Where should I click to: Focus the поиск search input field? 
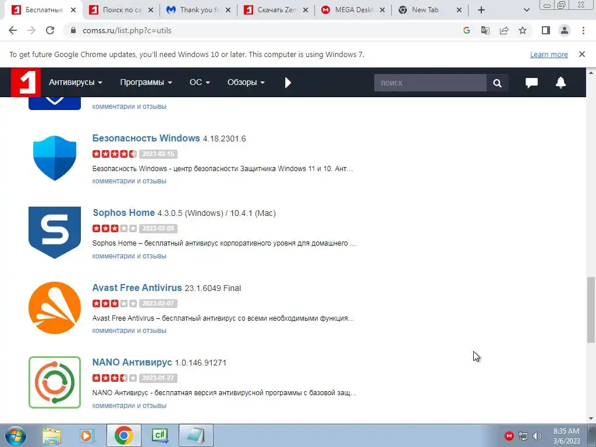[x=430, y=83]
